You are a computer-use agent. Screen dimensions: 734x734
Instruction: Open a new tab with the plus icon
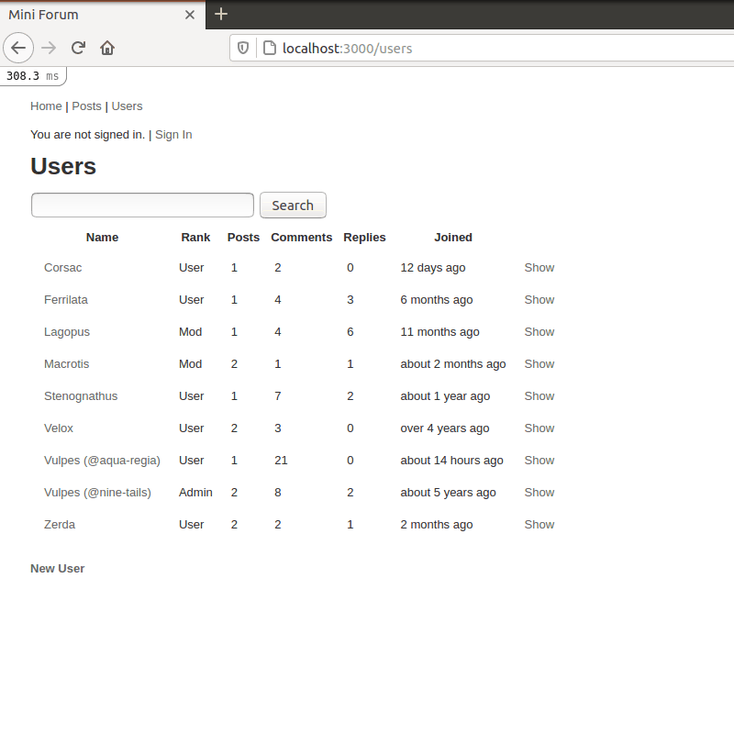(221, 14)
